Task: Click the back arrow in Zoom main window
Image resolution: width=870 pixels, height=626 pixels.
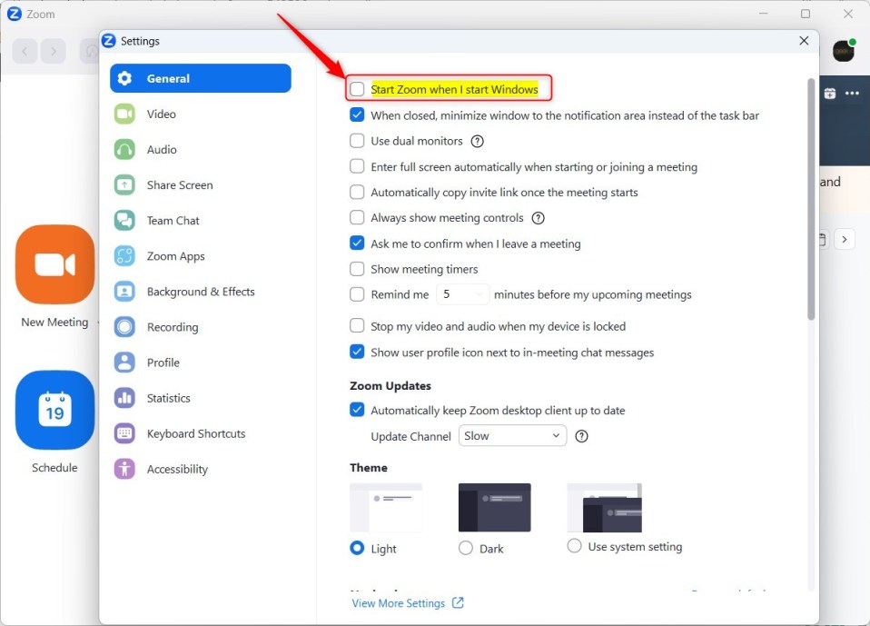Action: click(25, 52)
